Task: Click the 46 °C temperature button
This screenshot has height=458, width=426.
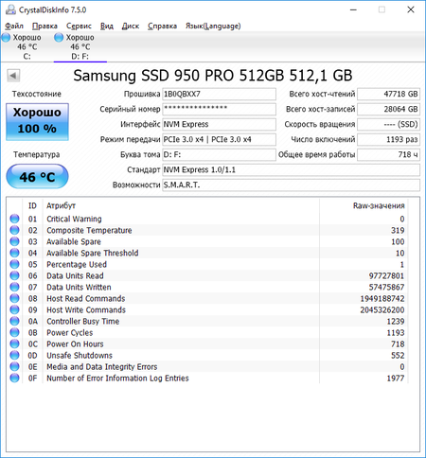Action: click(37, 176)
